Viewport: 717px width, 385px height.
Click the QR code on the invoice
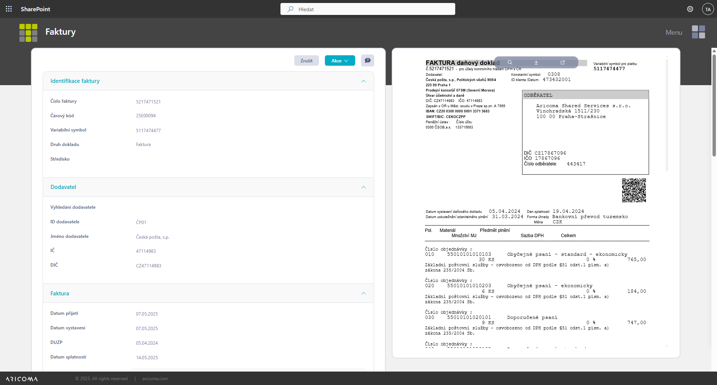coord(634,190)
